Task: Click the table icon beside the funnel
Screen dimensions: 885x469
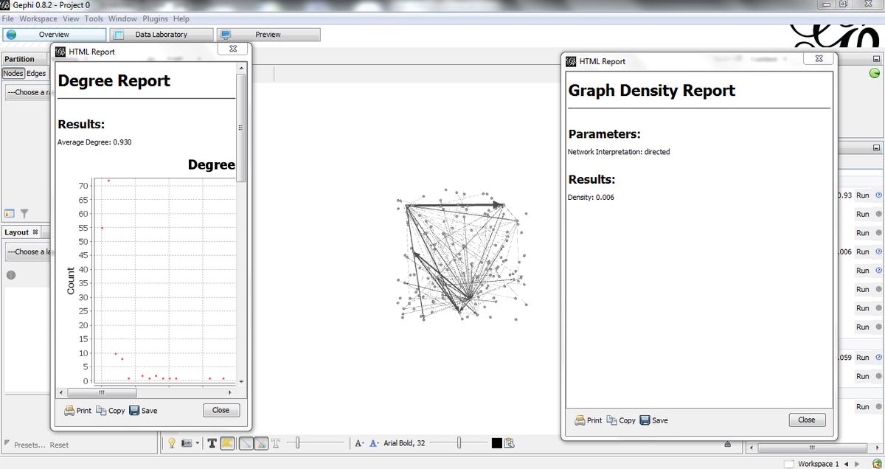Action: click(x=10, y=214)
